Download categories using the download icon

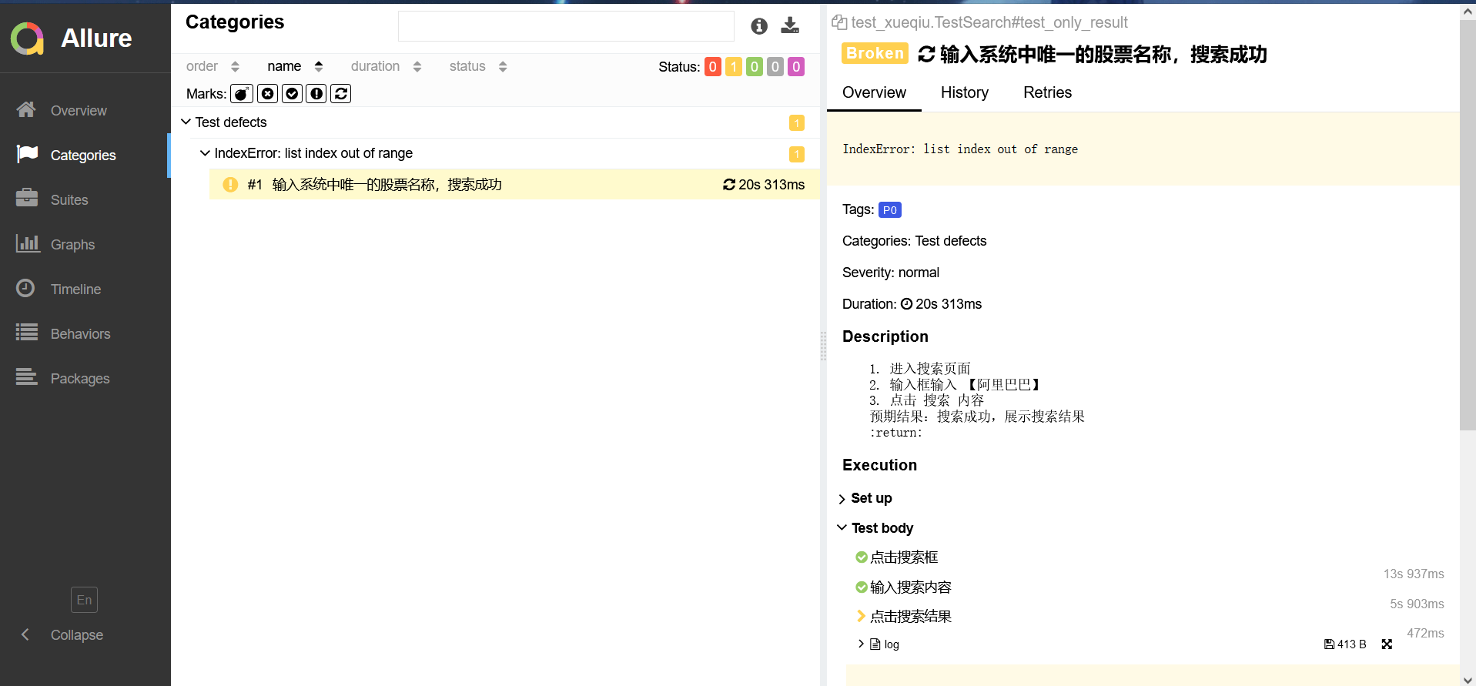tap(790, 25)
